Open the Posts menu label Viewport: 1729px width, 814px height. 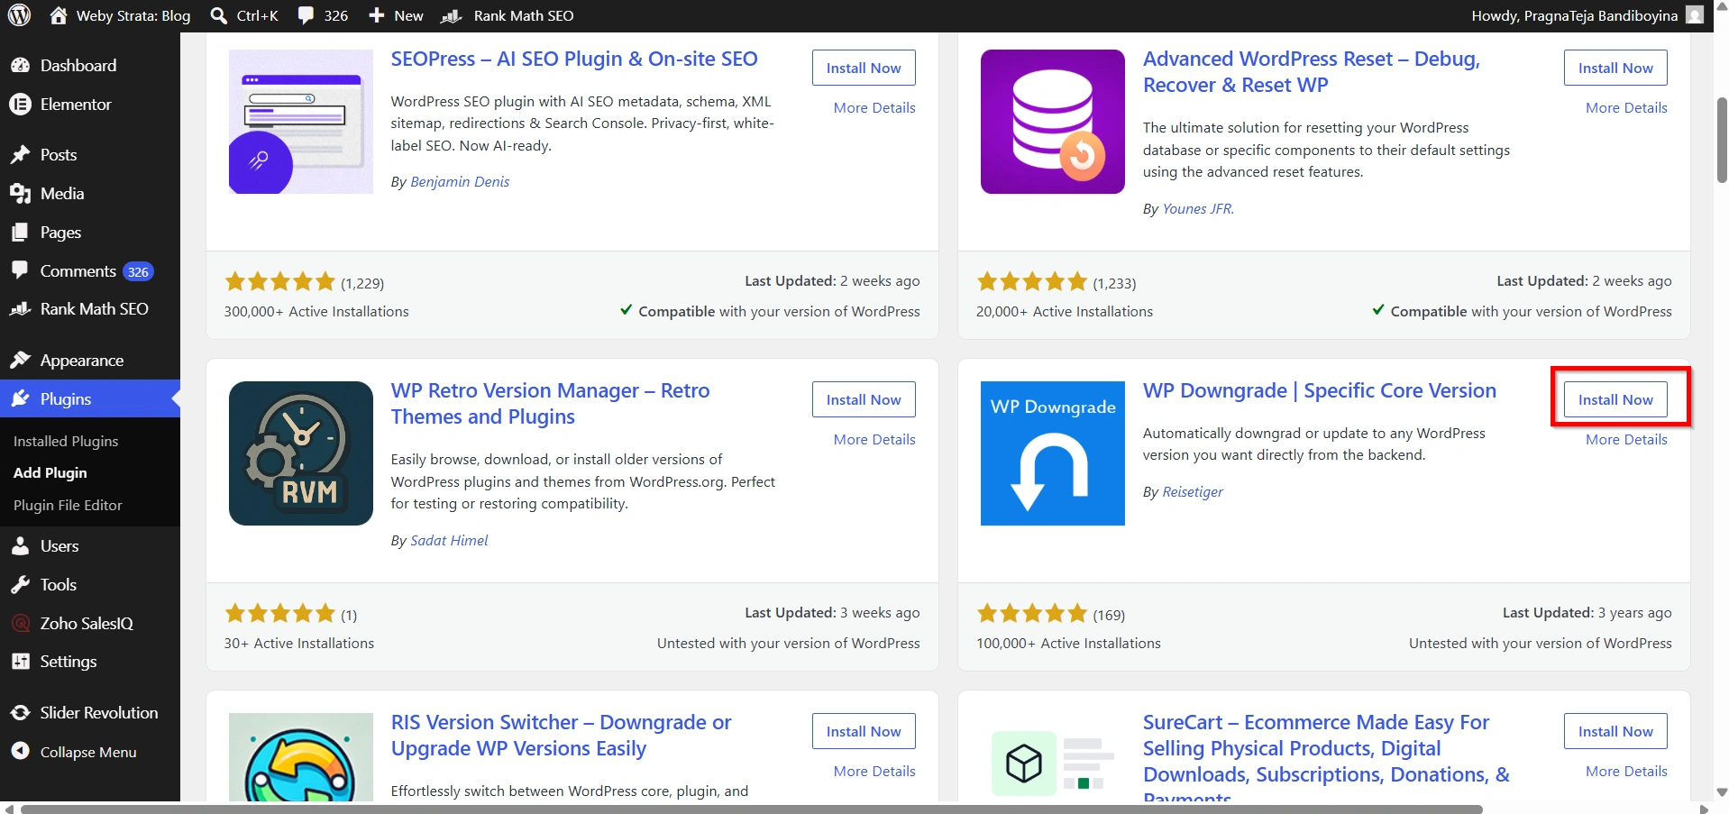(59, 155)
